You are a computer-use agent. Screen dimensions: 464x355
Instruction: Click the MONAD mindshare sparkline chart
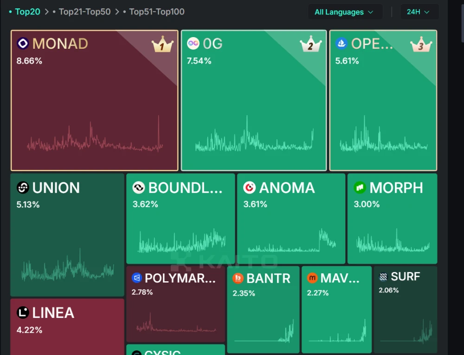click(x=95, y=134)
